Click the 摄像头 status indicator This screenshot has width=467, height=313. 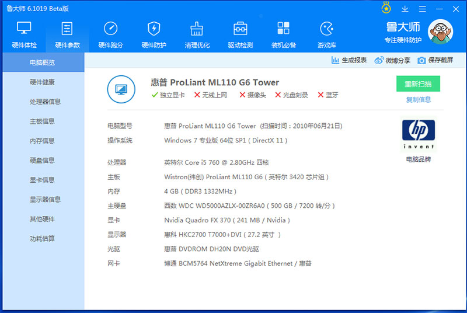(x=253, y=95)
